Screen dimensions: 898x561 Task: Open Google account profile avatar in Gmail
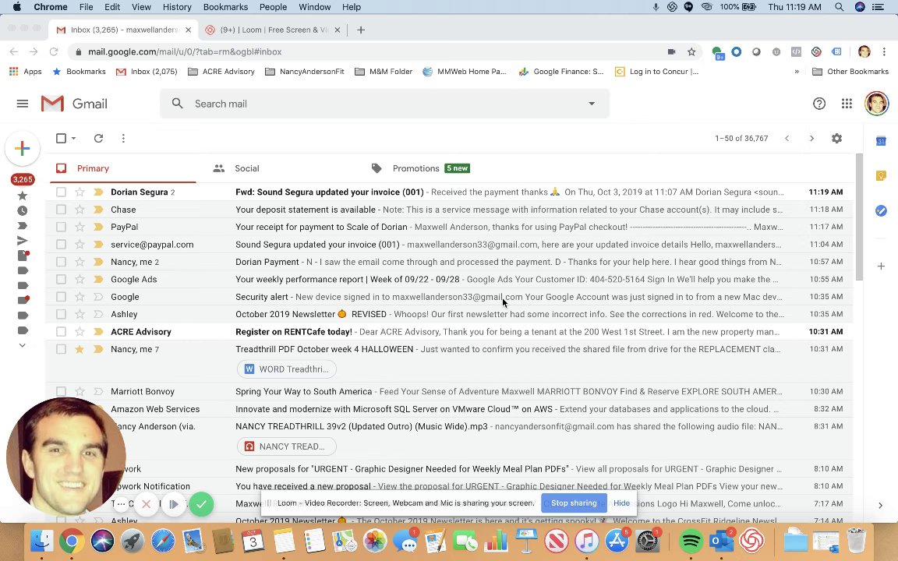click(876, 104)
